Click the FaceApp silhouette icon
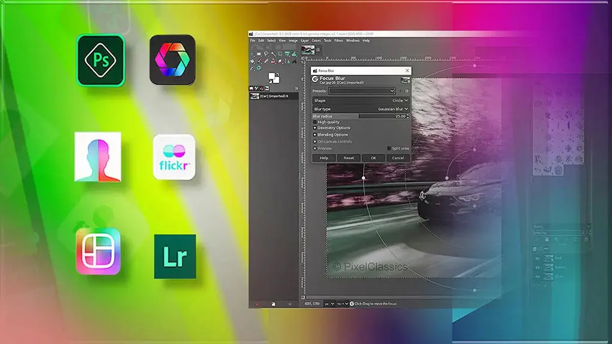Screen dimensions: 612x344 pos(98,157)
